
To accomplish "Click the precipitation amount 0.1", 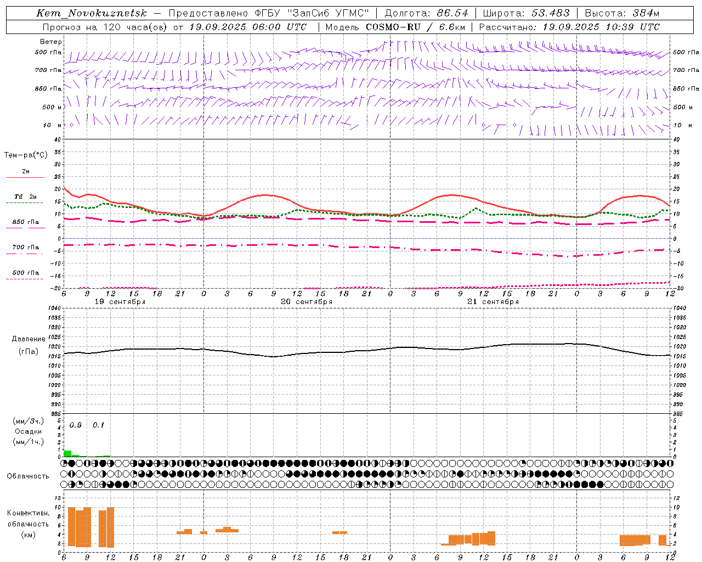I will (98, 425).
